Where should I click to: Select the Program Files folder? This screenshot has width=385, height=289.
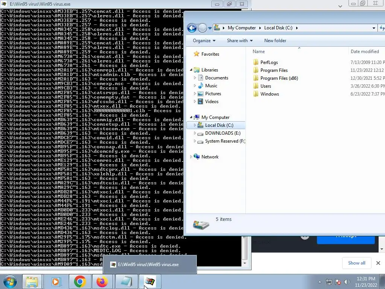[x=274, y=70]
